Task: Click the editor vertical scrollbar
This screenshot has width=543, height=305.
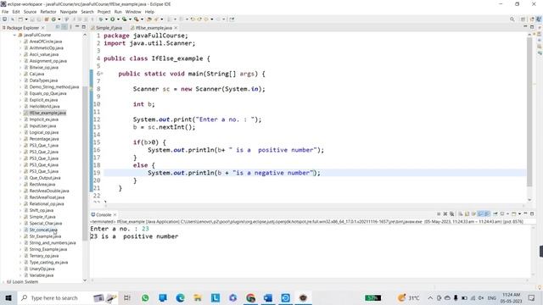Action: [x=529, y=113]
